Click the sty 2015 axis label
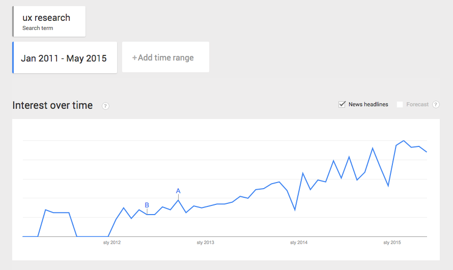This screenshot has width=453, height=270. (x=392, y=243)
